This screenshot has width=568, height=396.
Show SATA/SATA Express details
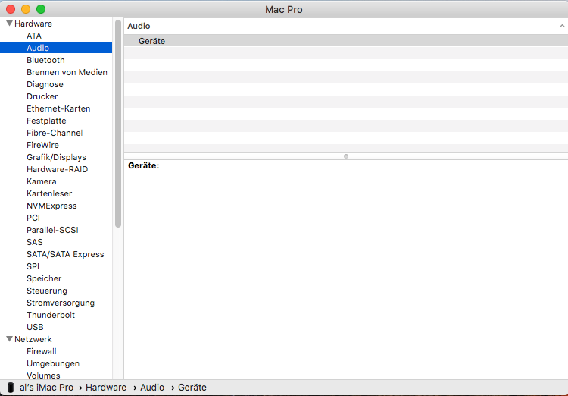click(65, 254)
